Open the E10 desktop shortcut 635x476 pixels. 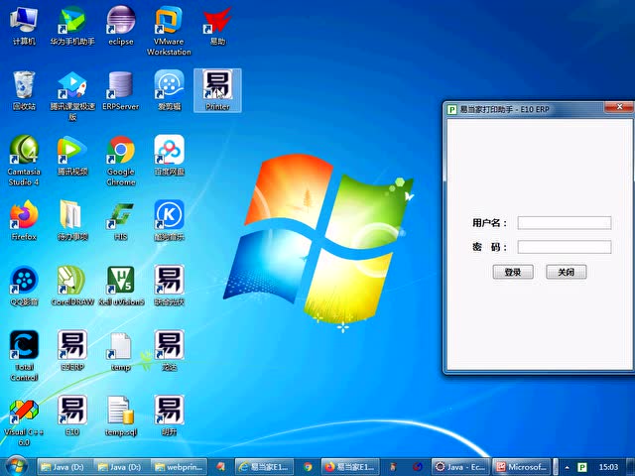click(x=72, y=416)
